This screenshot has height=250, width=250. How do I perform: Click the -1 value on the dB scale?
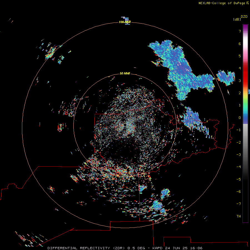click(x=239, y=130)
